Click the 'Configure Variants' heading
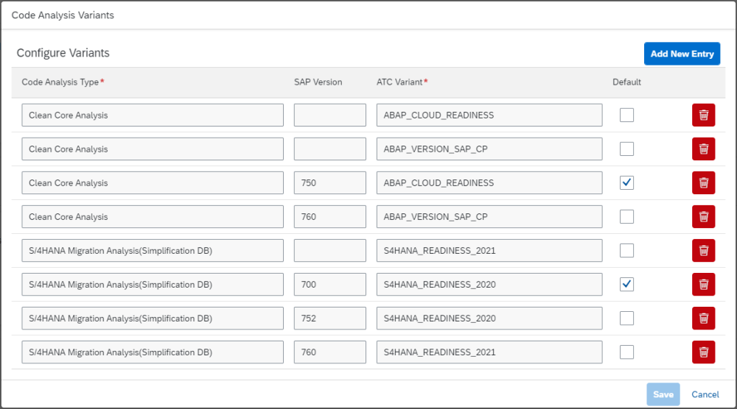The image size is (737, 409). tap(63, 53)
